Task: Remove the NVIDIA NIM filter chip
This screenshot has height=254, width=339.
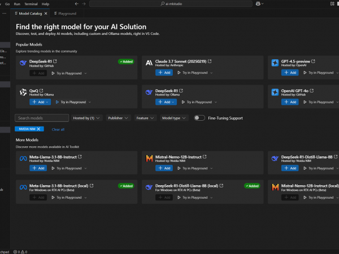Action: click(38, 129)
